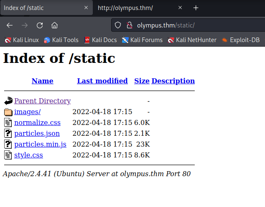Open the Kali Linux bookmark

21,40
